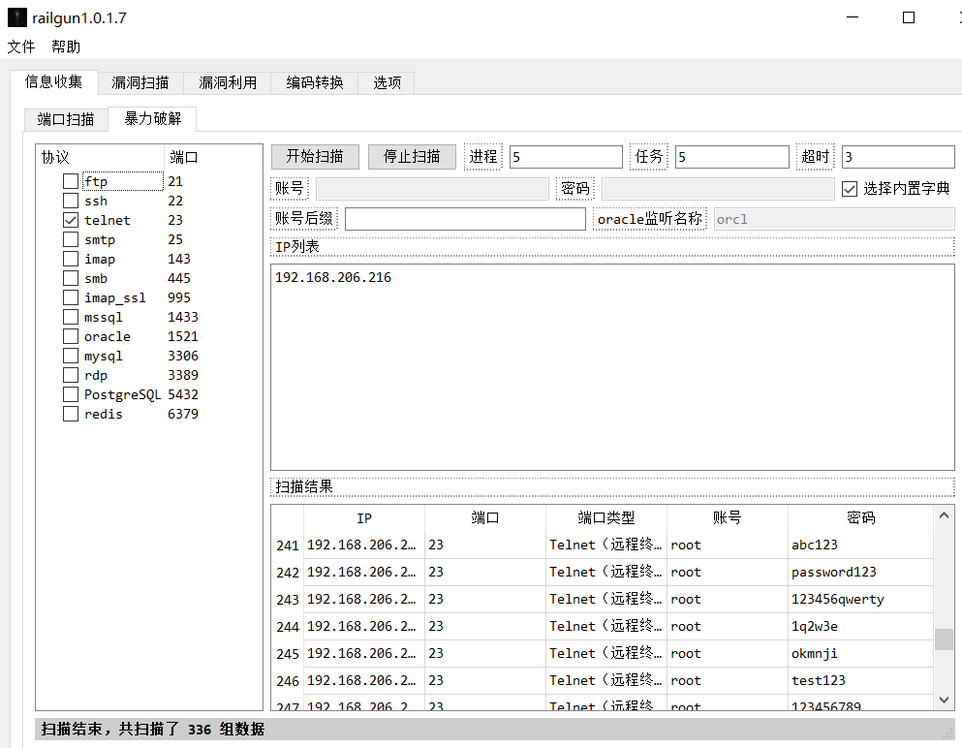Open the 编码转换 tab
Screen dimensions: 962x748
313,82
